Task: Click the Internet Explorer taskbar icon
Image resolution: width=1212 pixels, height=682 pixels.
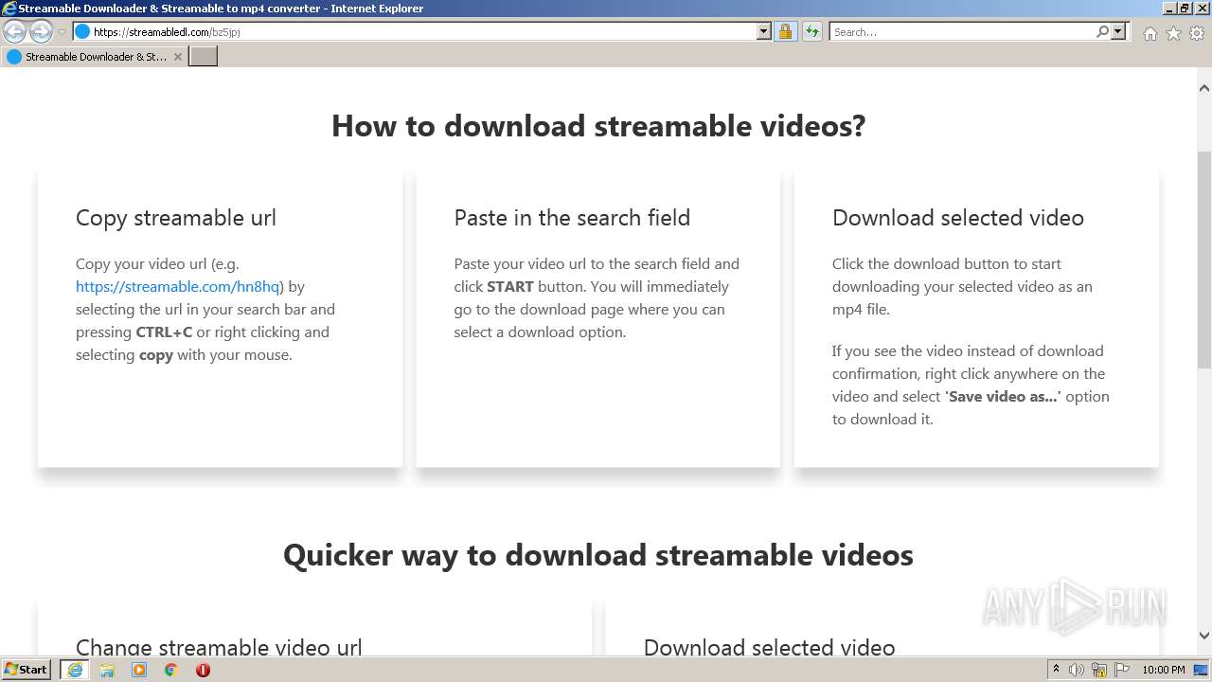Action: coord(75,670)
